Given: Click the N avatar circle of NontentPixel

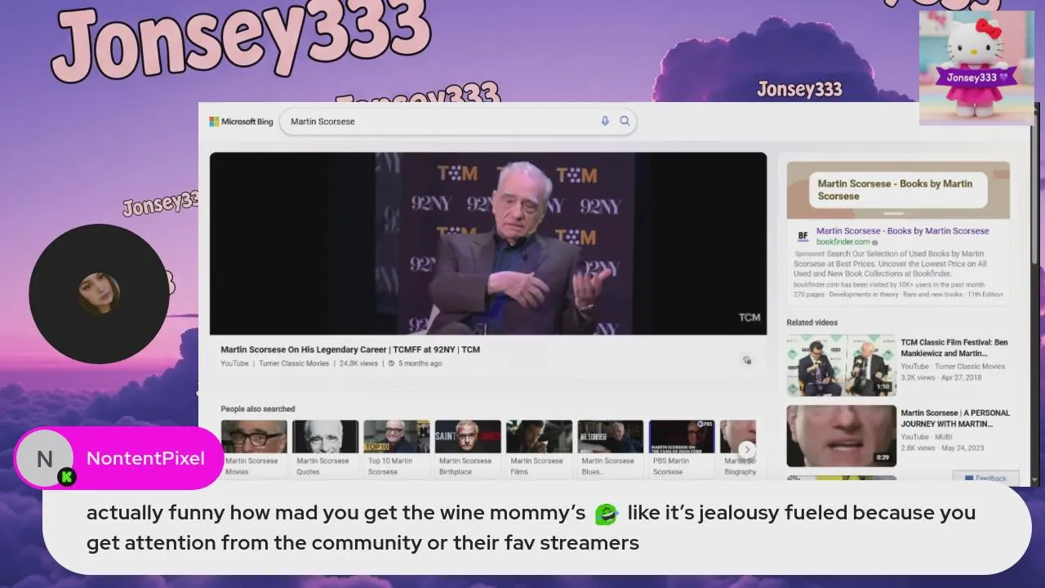Looking at the screenshot, I should (x=44, y=459).
